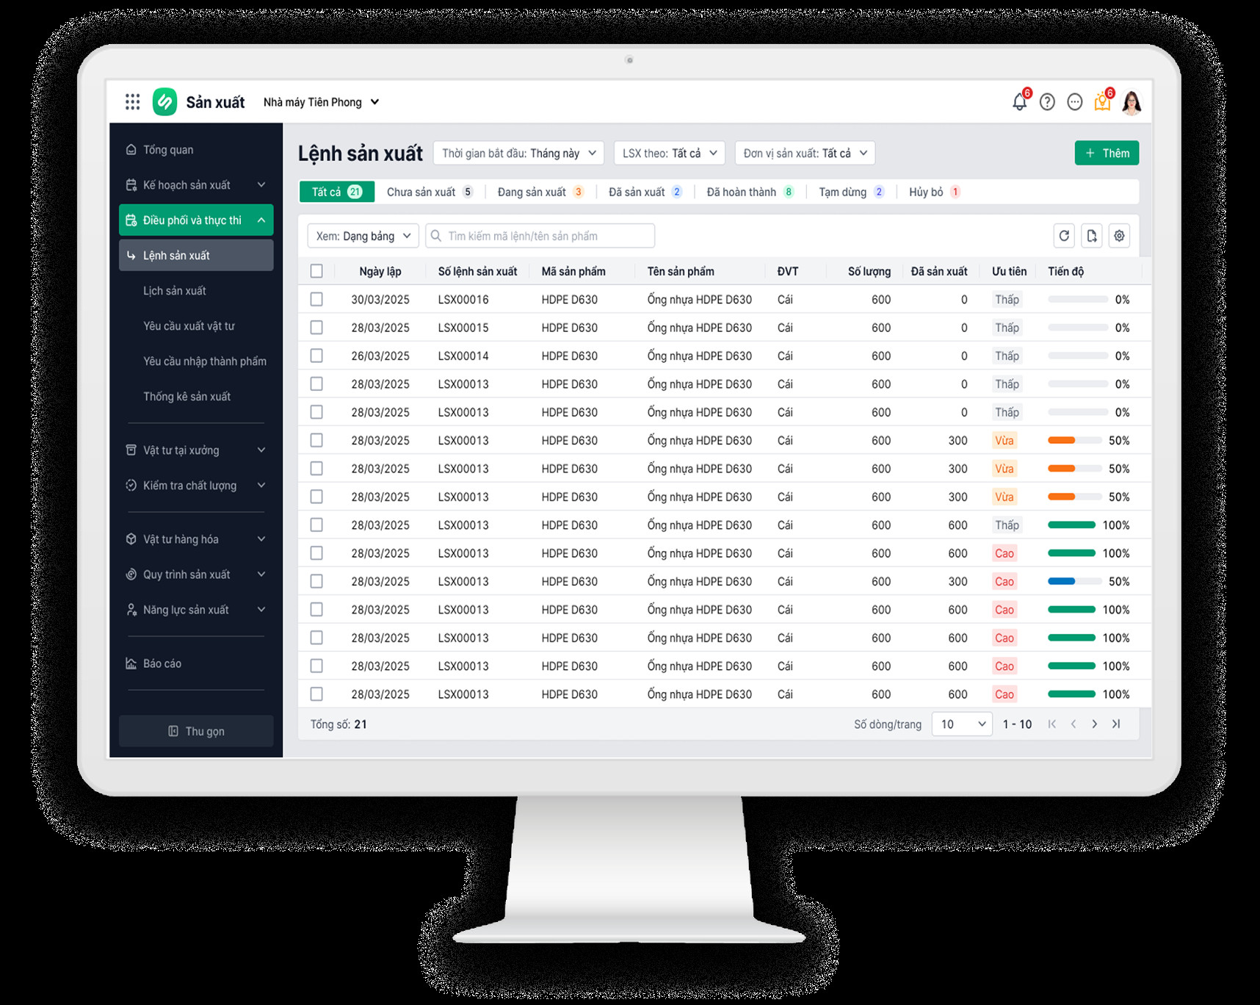Open the Nhà máy Tiên Phong dropdown
This screenshot has width=1260, height=1005.
click(321, 102)
